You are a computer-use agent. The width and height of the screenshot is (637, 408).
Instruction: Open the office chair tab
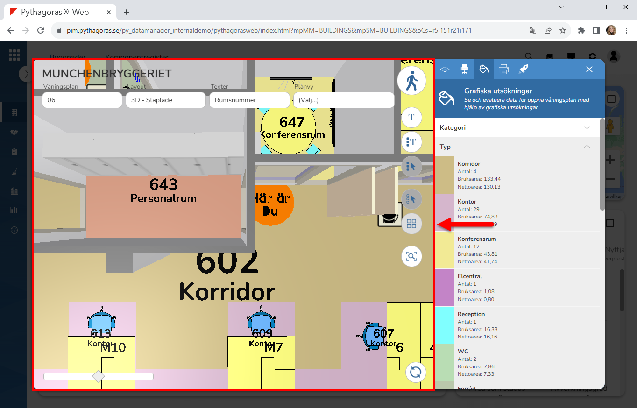point(464,69)
